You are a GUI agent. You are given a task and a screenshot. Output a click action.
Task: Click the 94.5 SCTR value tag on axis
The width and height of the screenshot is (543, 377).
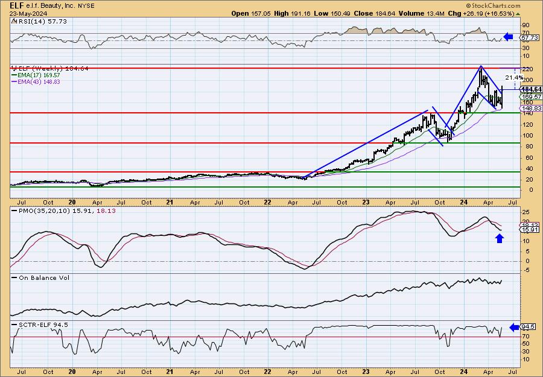pyautogui.click(x=529, y=327)
